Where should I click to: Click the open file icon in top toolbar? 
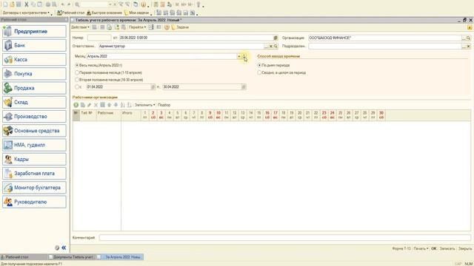12,4
